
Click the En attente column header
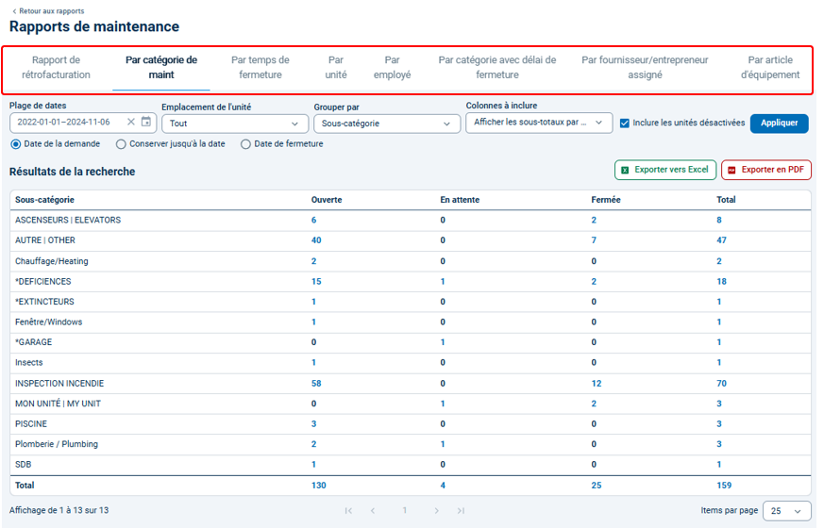click(x=460, y=200)
